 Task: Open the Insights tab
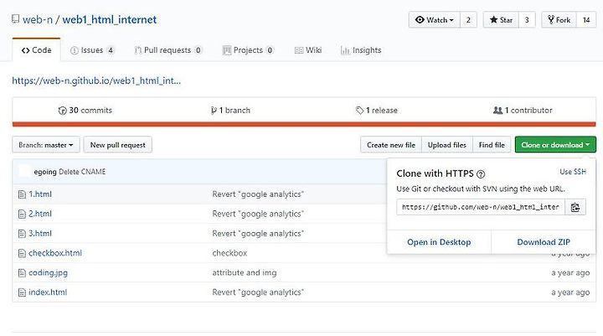[361, 50]
